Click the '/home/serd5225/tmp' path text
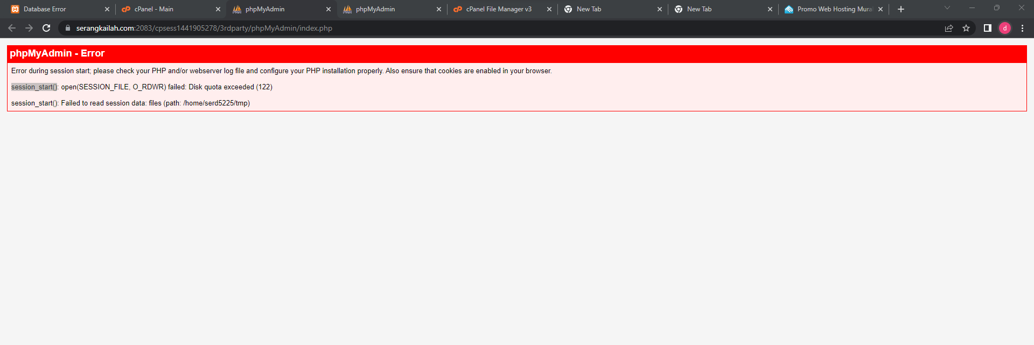1034x345 pixels. pos(215,103)
